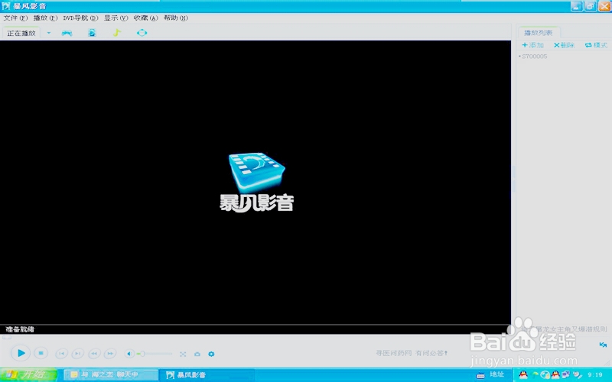The width and height of the screenshot is (612, 382).
Task: Open the music note icon in toolbar
Action: (x=117, y=33)
